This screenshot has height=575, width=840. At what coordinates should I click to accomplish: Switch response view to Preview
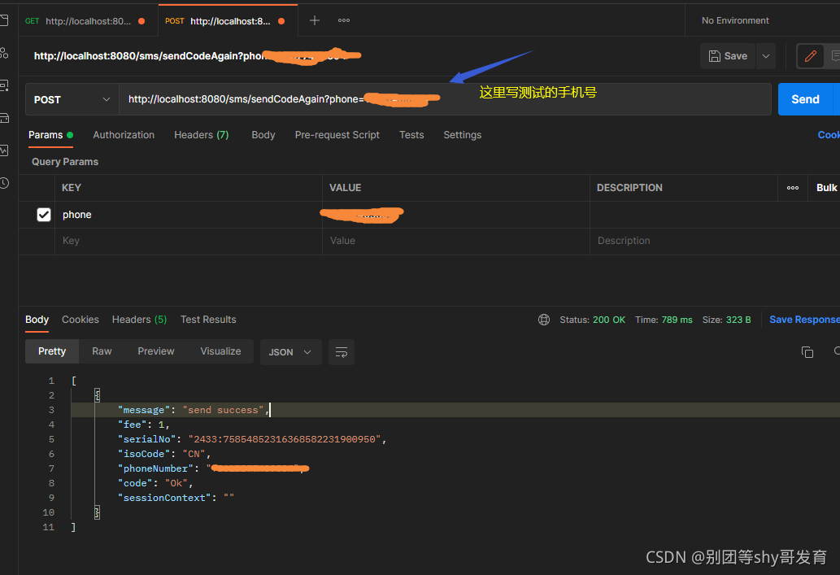click(x=156, y=351)
